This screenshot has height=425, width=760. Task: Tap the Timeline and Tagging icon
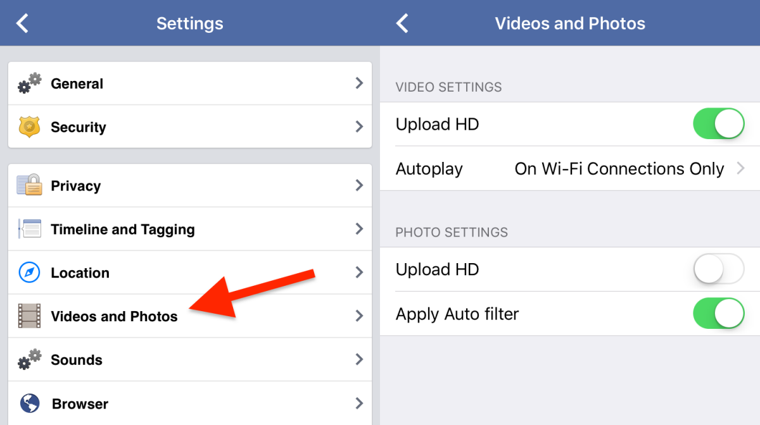pyautogui.click(x=29, y=229)
